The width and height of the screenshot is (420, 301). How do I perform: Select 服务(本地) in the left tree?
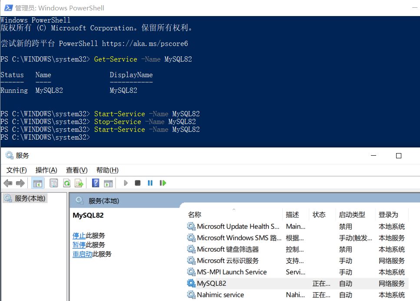(25, 198)
